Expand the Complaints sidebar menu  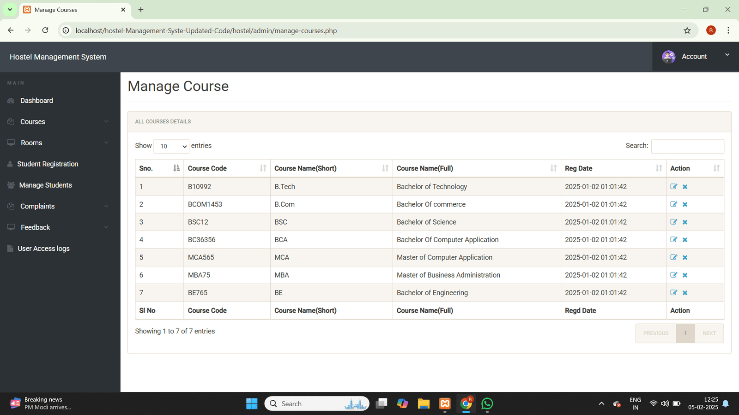60,206
